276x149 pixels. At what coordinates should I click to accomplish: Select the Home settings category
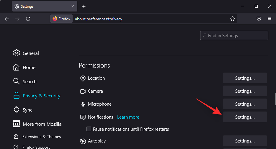[x=29, y=67]
